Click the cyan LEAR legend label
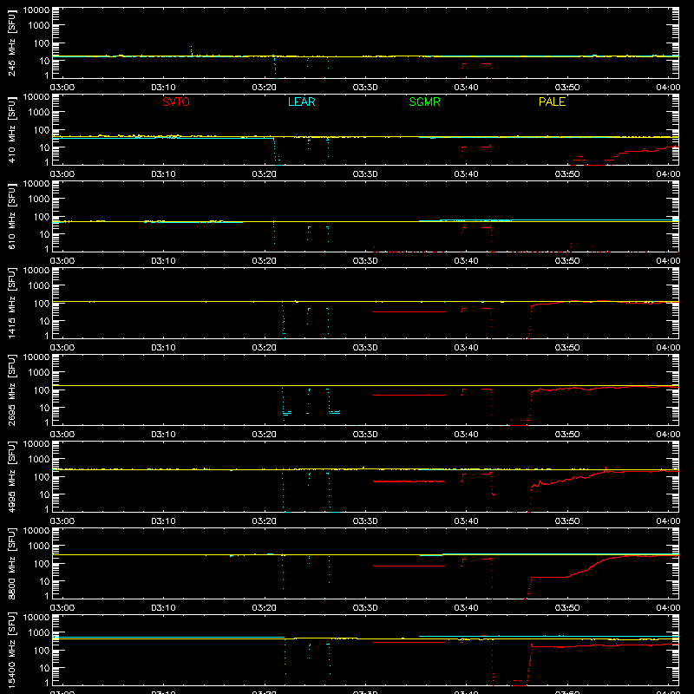 (x=301, y=101)
